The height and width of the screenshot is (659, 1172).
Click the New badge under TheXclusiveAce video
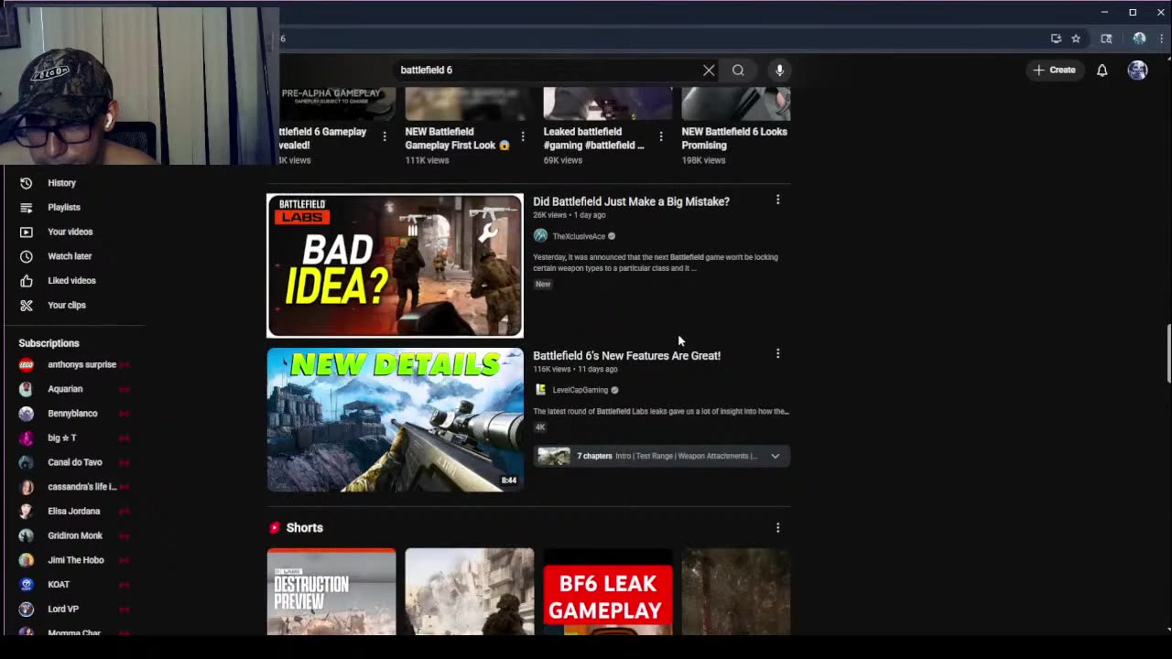click(x=543, y=284)
